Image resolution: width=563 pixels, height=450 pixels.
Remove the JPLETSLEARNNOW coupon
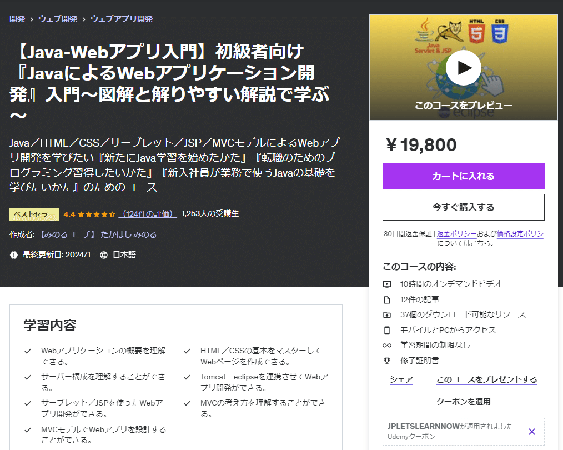[532, 431]
